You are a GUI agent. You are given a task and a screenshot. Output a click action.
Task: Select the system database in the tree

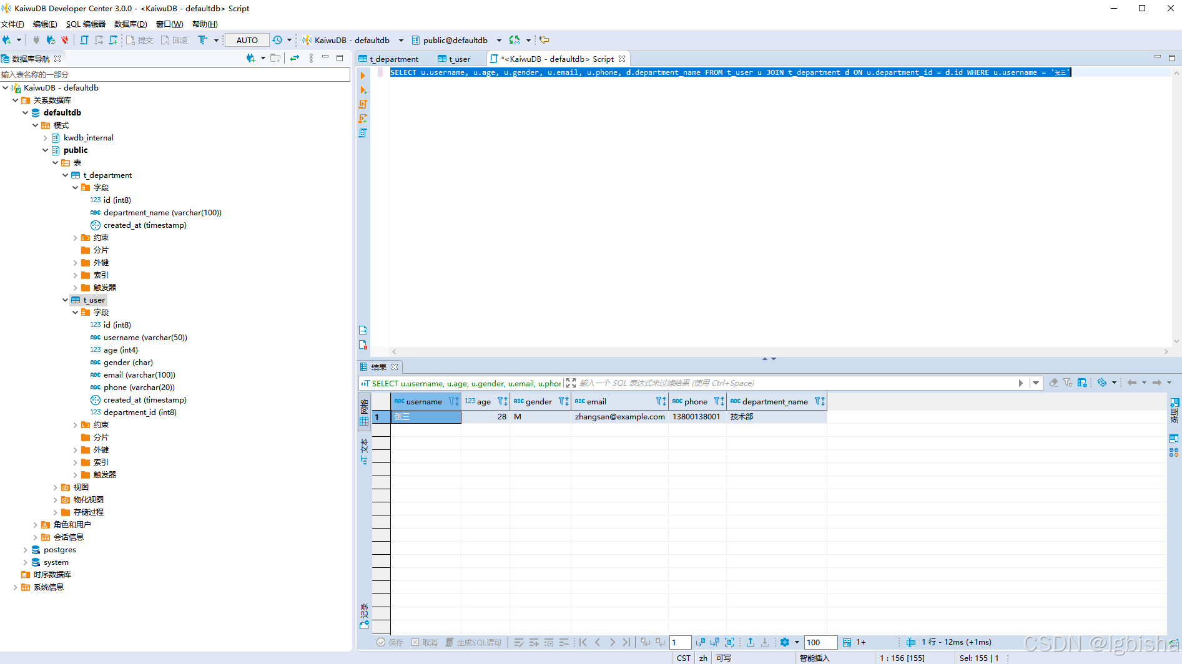point(56,562)
